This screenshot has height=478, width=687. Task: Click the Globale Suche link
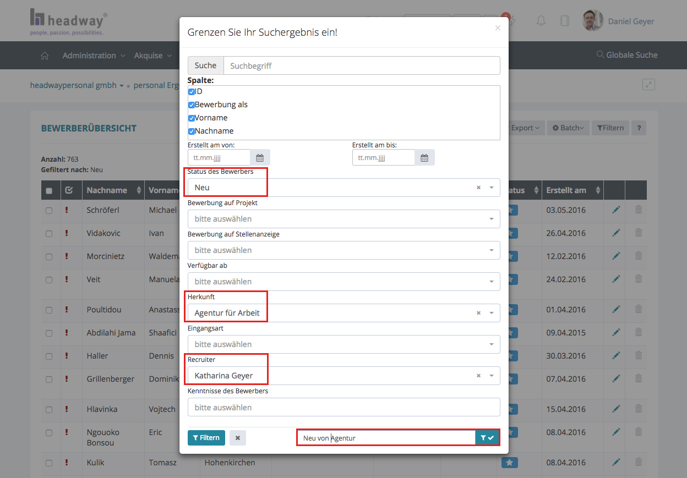click(627, 55)
